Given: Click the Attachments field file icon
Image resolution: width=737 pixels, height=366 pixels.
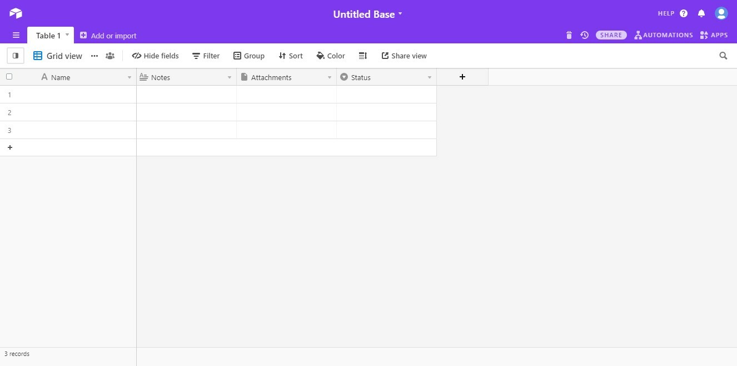Looking at the screenshot, I should [244, 77].
